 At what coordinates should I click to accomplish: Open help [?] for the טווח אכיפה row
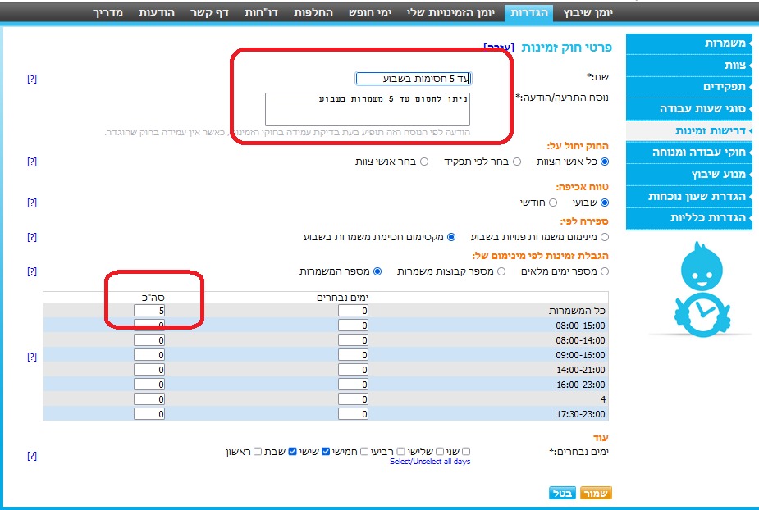(32, 202)
